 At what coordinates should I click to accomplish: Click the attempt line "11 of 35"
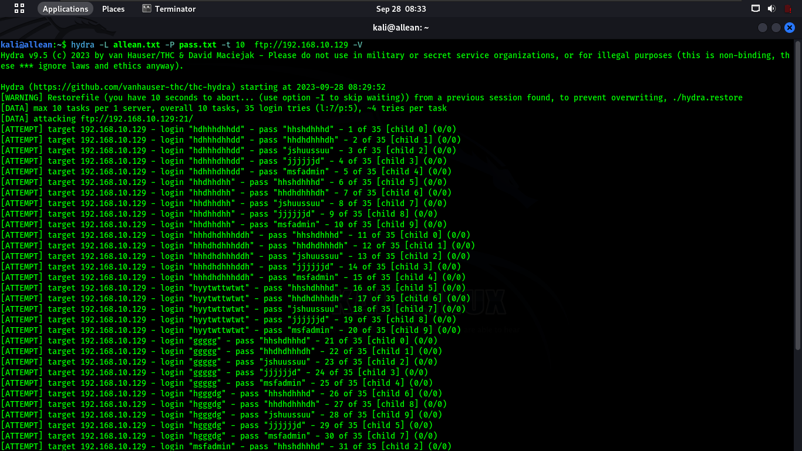pos(235,235)
